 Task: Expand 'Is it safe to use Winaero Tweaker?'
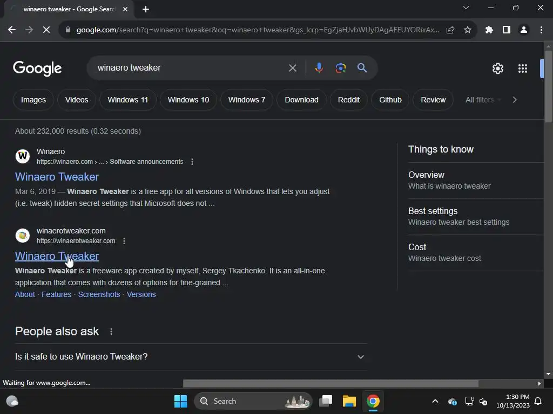(191, 357)
